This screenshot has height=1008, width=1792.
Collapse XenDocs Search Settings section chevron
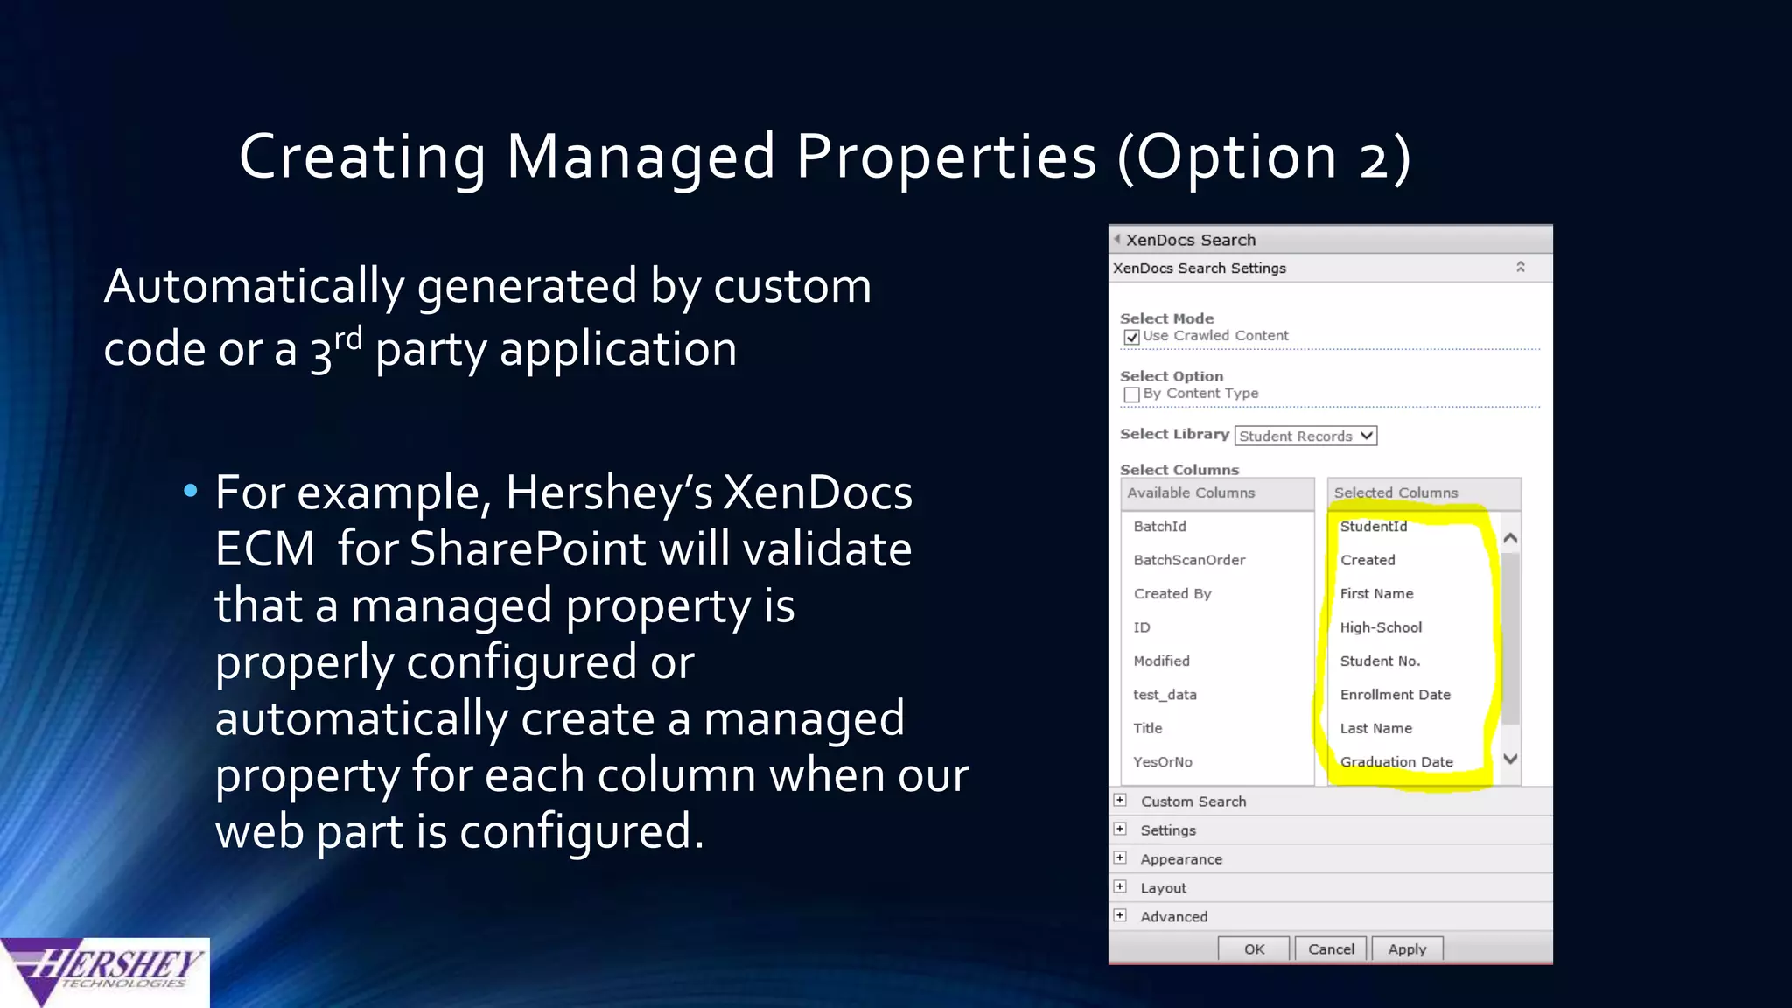pos(1521,267)
